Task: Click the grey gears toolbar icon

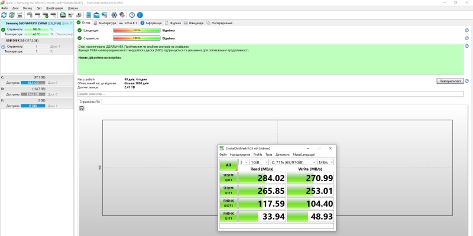Action: (122, 15)
